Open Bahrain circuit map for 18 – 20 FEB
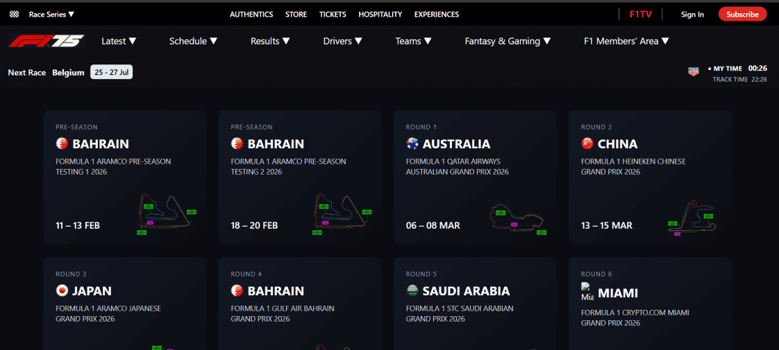The width and height of the screenshot is (779, 350). point(342,214)
